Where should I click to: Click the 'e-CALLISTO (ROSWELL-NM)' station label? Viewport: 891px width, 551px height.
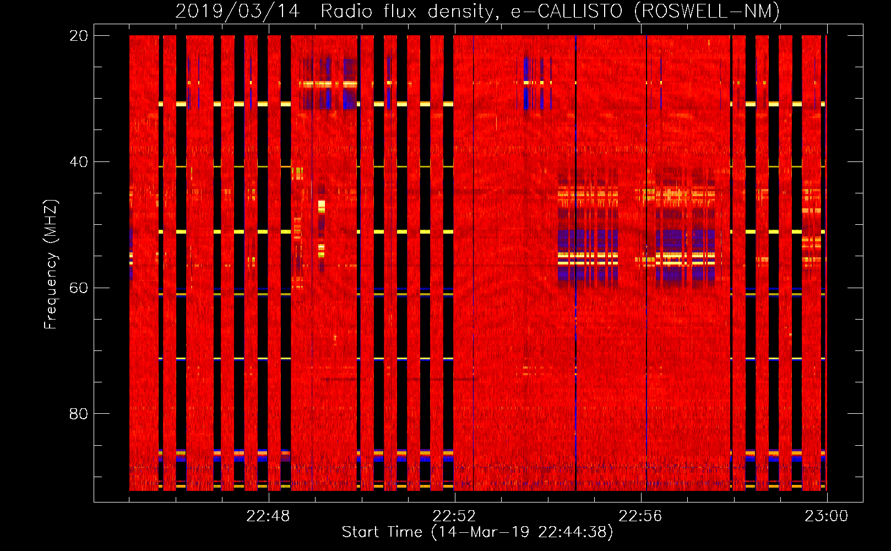tap(645, 12)
